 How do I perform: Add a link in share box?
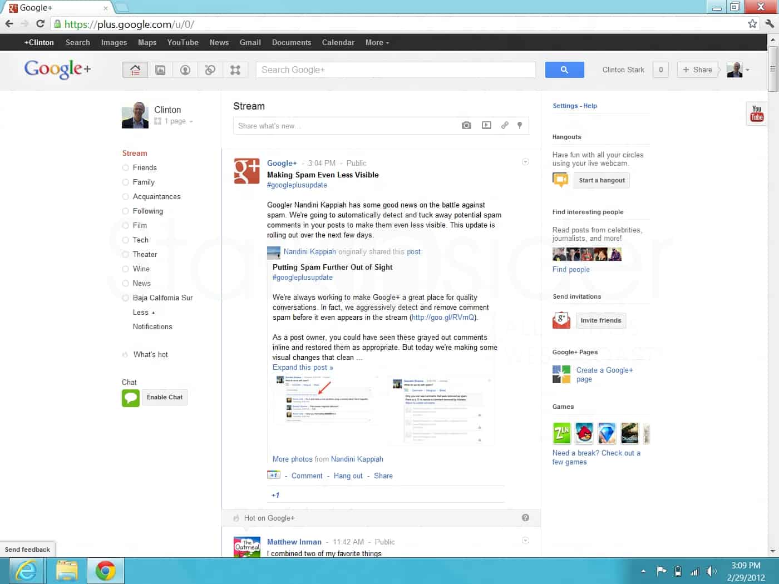pos(505,126)
